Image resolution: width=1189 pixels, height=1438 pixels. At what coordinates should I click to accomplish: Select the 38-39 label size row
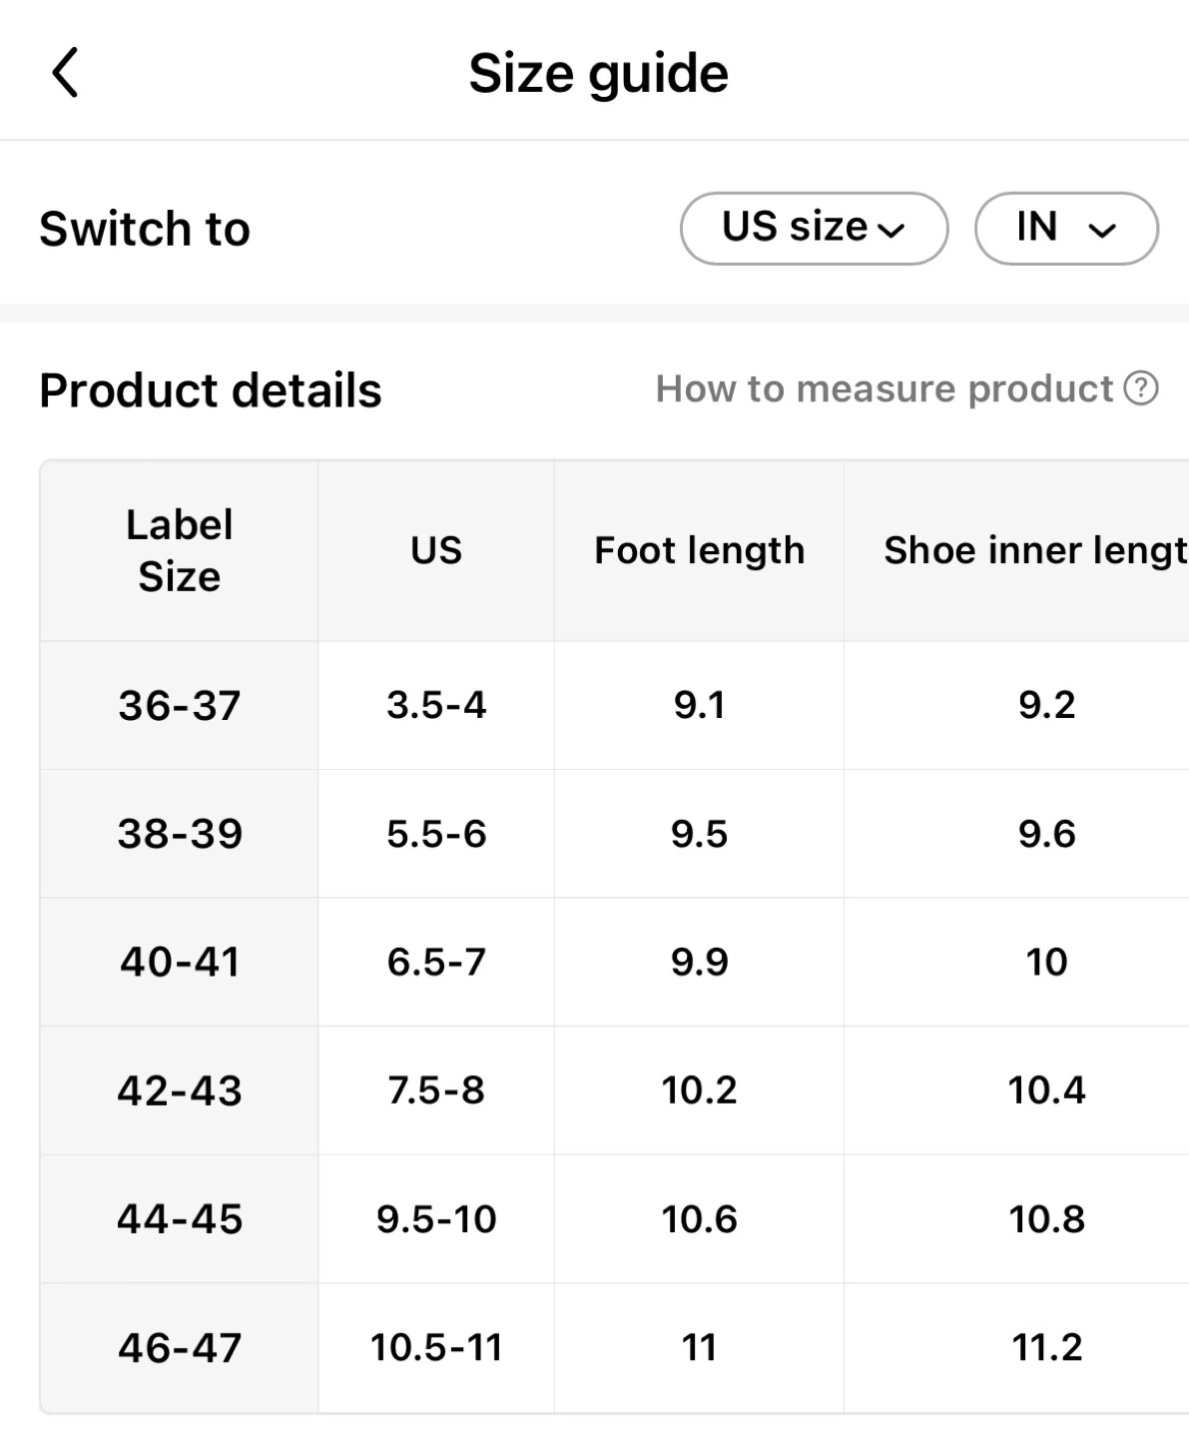coord(180,834)
